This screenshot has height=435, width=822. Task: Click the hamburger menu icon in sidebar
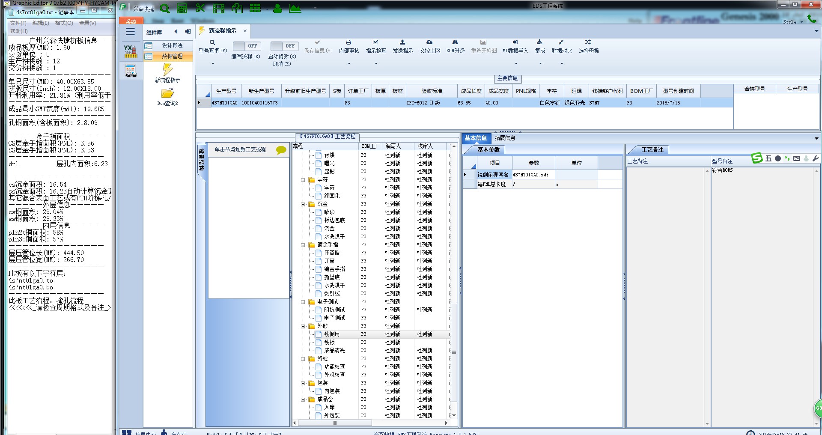130,32
